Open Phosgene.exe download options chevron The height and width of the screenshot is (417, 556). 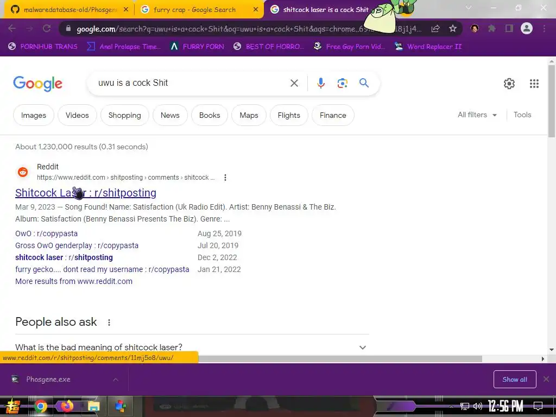point(116,380)
